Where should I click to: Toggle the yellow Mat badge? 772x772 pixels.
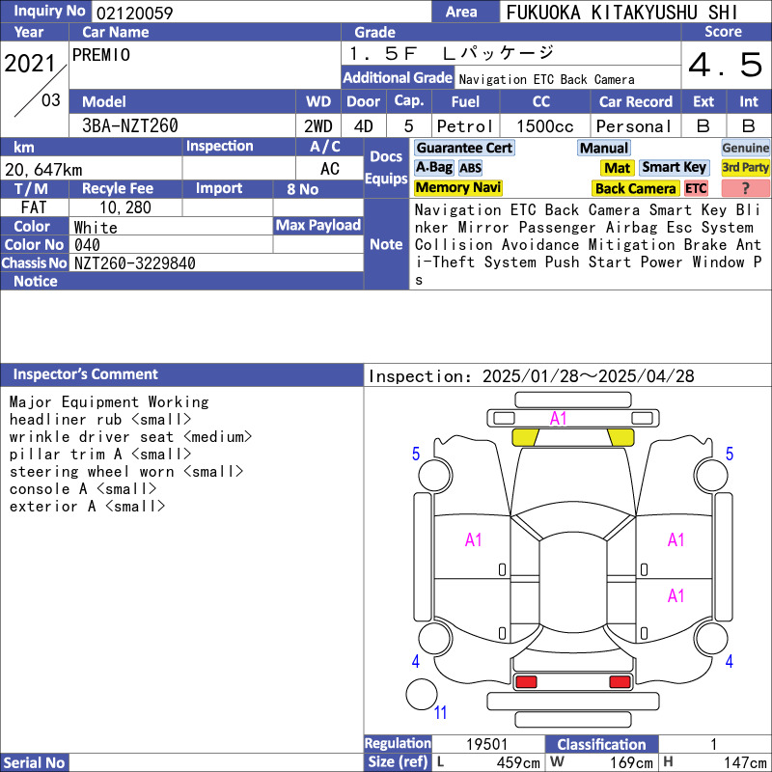pyautogui.click(x=618, y=168)
